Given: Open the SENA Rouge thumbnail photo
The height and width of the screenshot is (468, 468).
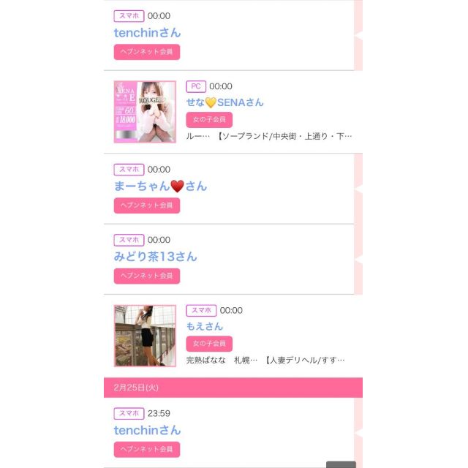Looking at the screenshot, I should pyautogui.click(x=145, y=112).
